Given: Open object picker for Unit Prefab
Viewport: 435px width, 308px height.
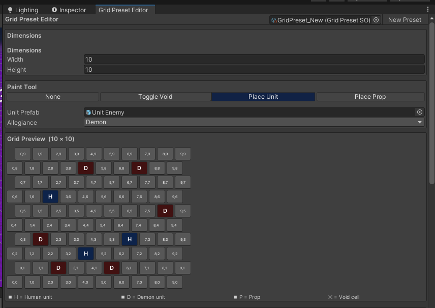Looking at the screenshot, I should [419, 112].
